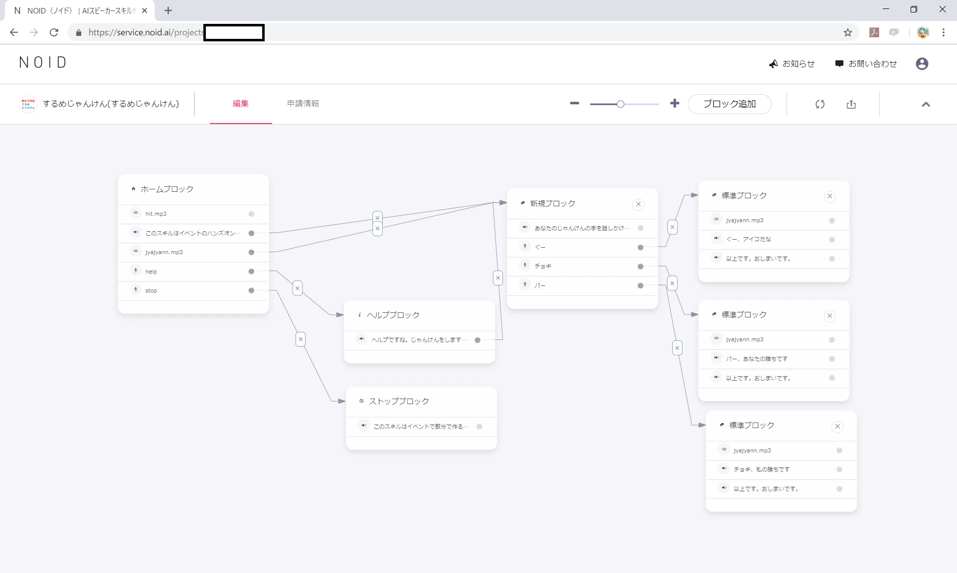Click the zoom out minus icon
Viewport: 957px width, 573px height.
pos(574,103)
